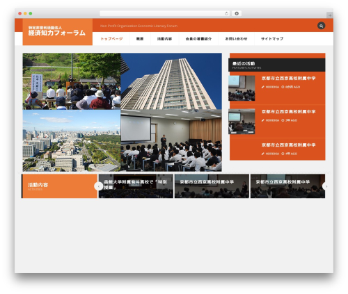
Task: Click the lecture hall photo in collage
Action: 171,140
